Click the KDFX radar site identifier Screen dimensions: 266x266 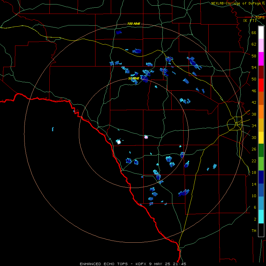pyautogui.click(x=141, y=264)
